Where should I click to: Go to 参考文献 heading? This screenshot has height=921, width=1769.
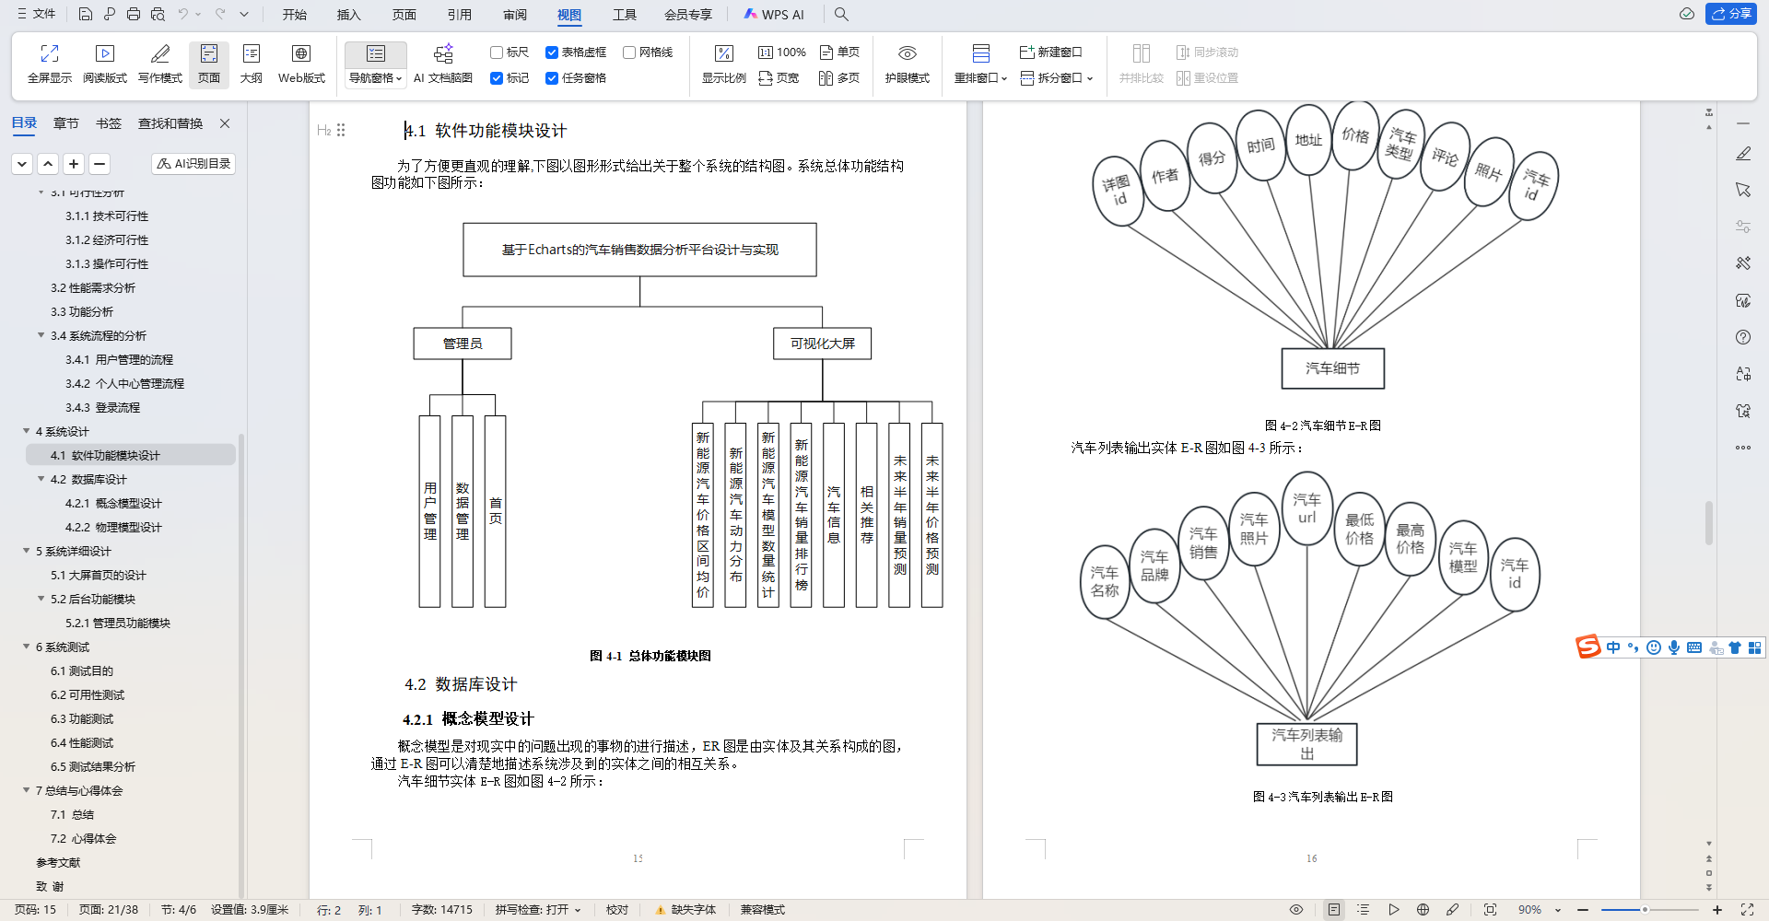coord(58,862)
